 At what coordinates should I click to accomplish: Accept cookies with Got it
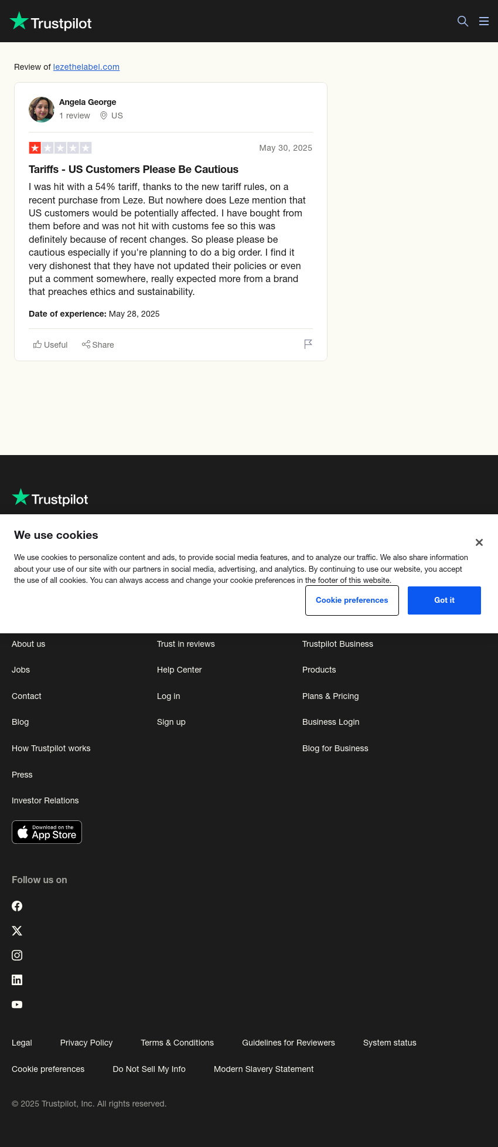coord(444,600)
